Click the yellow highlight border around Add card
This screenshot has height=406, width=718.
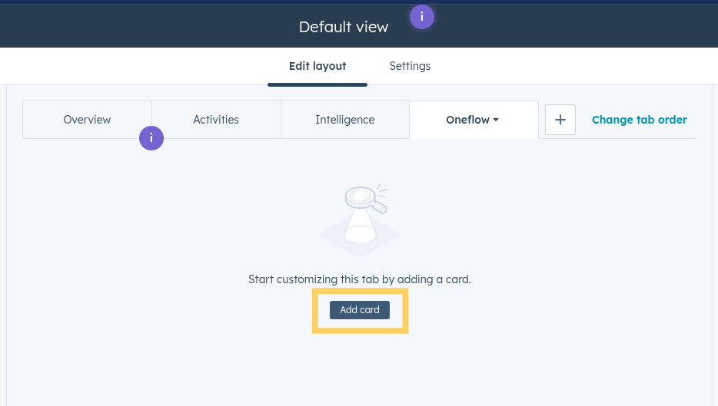(360, 291)
